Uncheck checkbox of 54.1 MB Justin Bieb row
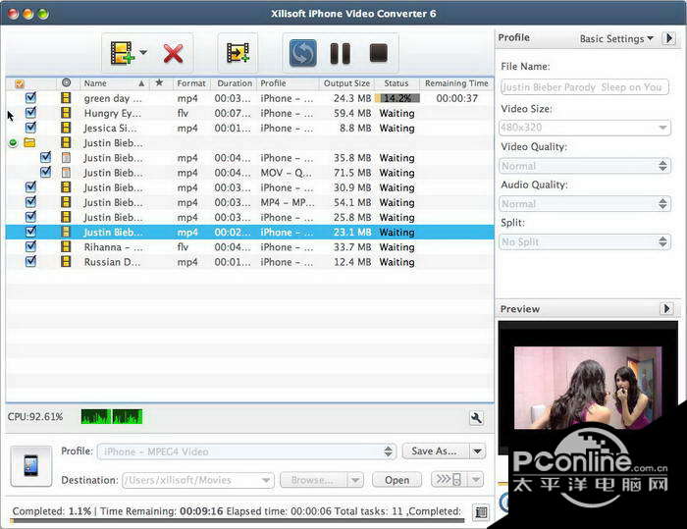This screenshot has width=687, height=529. tap(30, 201)
